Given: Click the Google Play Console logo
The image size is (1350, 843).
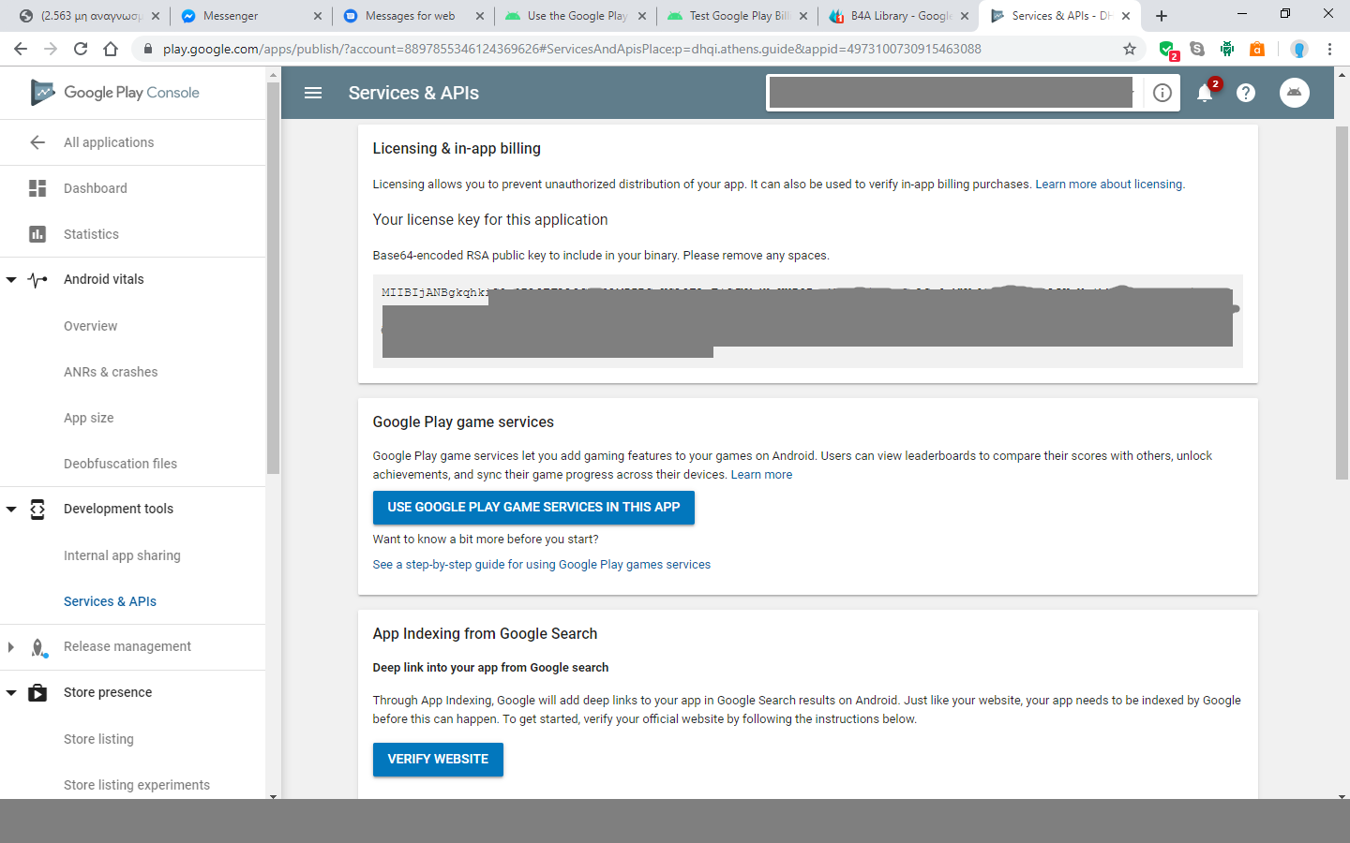Looking at the screenshot, I should click(115, 92).
